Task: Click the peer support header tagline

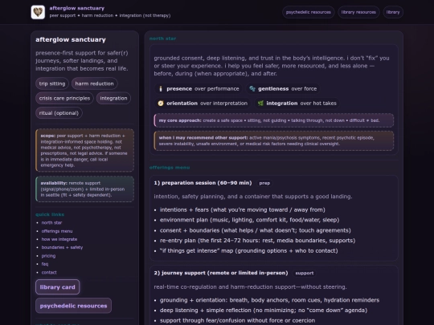Action: [x=110, y=16]
